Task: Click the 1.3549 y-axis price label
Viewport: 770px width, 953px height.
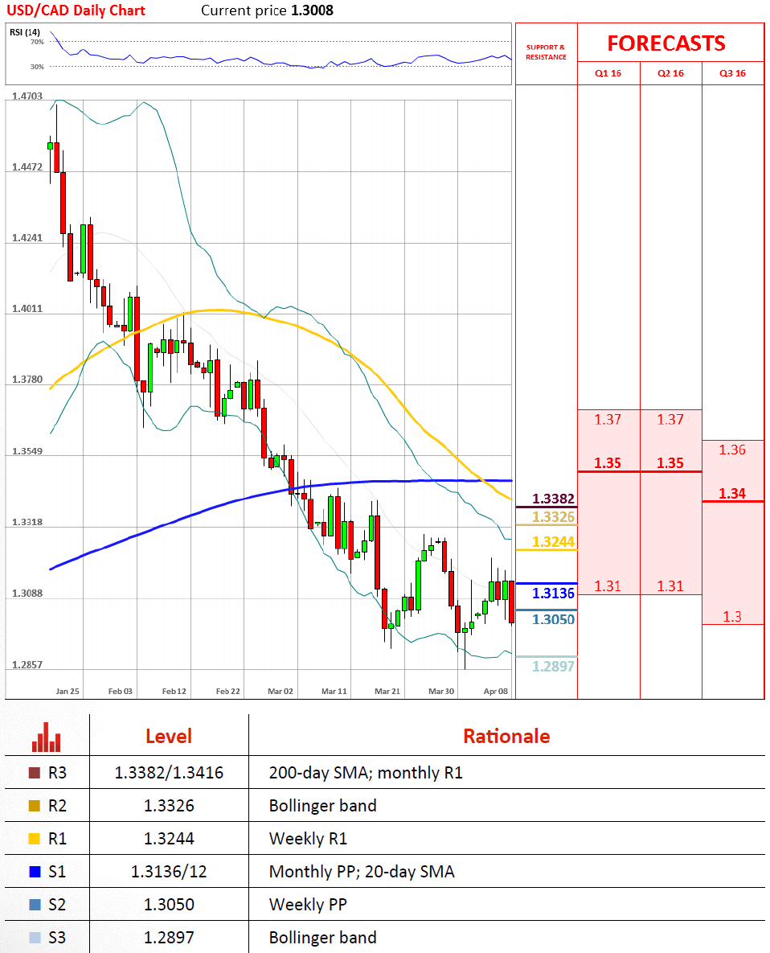Action: 27,452
